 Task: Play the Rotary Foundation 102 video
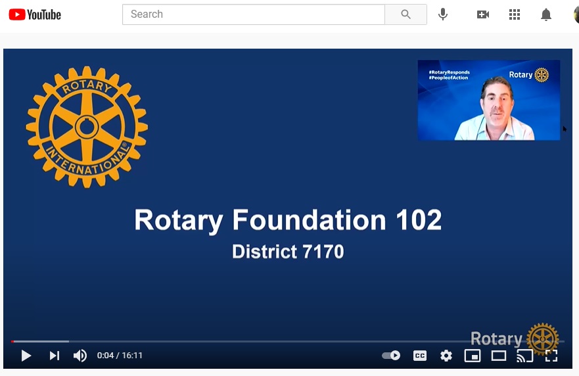click(x=26, y=356)
